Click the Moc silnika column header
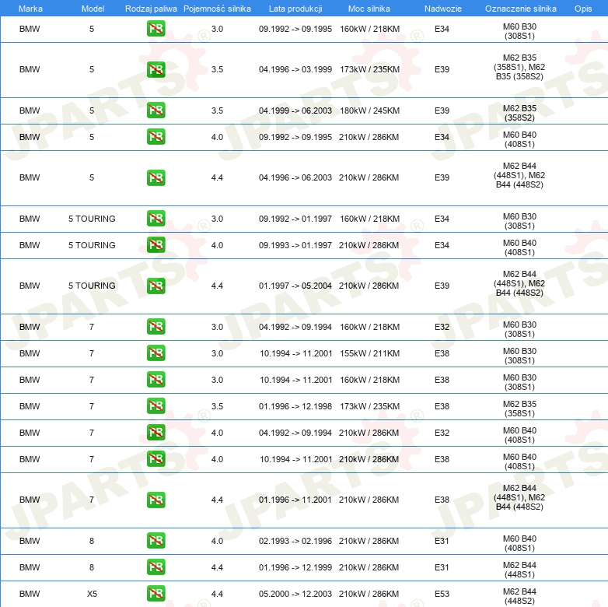This screenshot has height=607, width=608. (369, 8)
